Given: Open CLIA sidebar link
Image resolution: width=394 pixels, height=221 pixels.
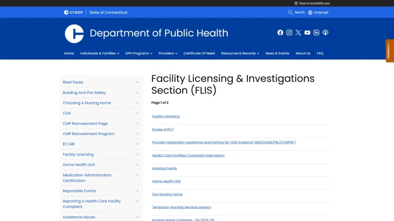Looking at the screenshot, I should pyautogui.click(x=67, y=113).
